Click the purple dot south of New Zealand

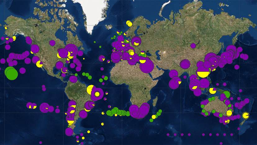click(x=239, y=129)
